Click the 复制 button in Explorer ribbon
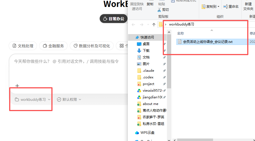 tap(150, 4)
